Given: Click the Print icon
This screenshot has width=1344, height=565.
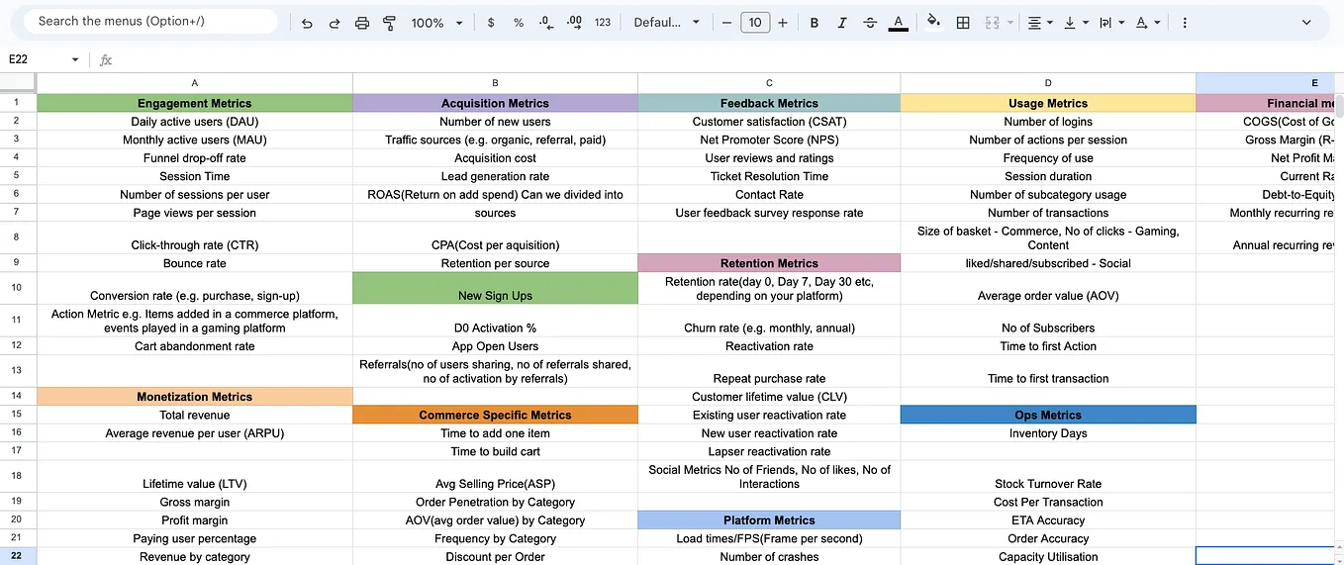Looking at the screenshot, I should pyautogui.click(x=362, y=22).
